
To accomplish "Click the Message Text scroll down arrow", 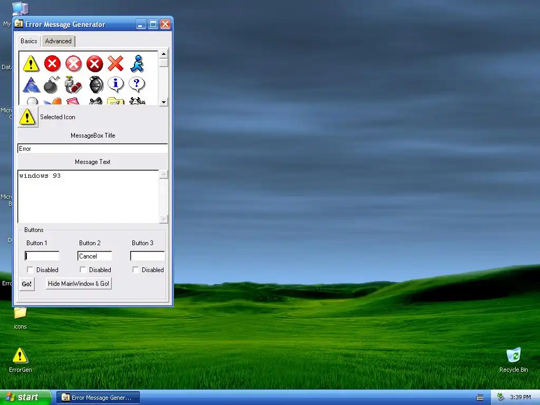I will [163, 219].
